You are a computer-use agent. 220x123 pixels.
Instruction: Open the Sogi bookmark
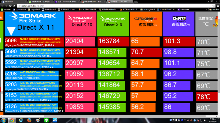pos(34,10)
